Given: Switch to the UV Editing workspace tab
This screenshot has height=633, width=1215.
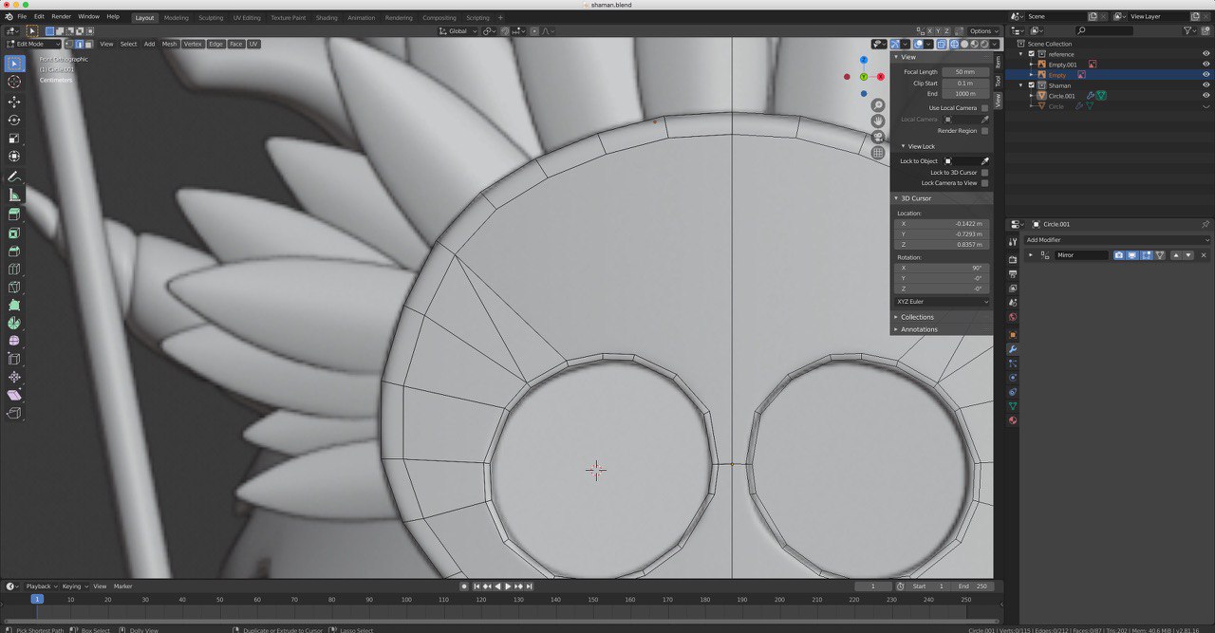Looking at the screenshot, I should click(247, 17).
